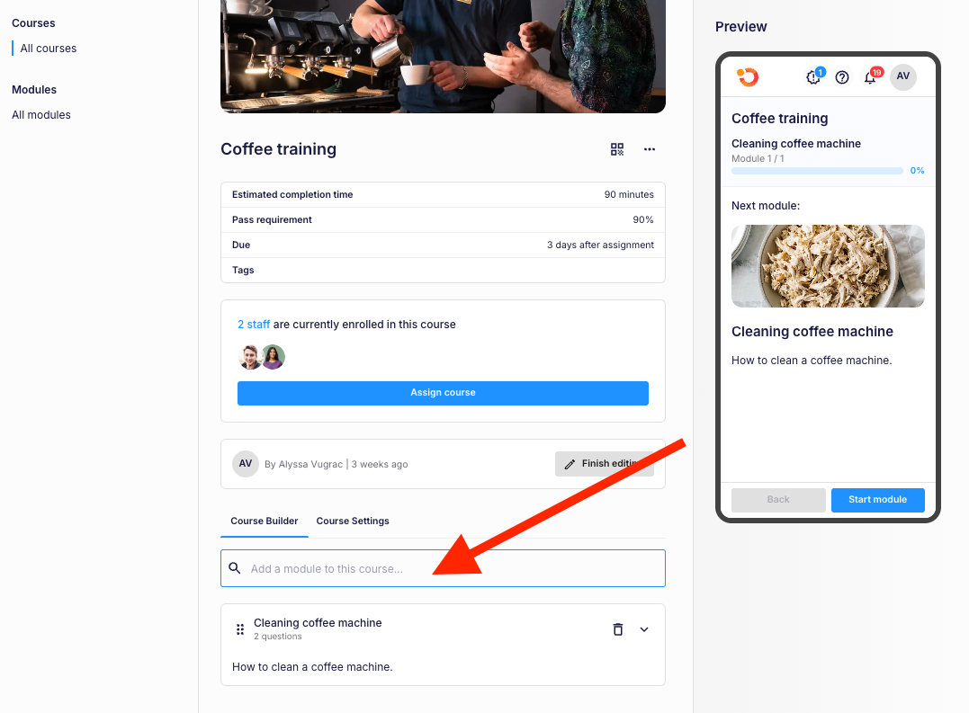
Task: Click the Assign course button
Action: pos(443,393)
